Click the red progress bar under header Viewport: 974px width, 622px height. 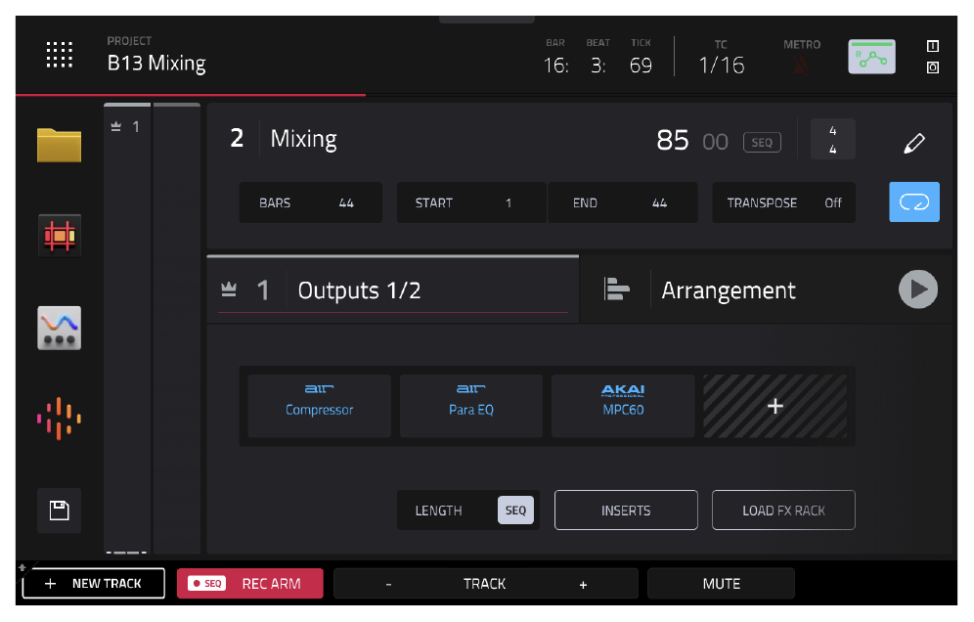(191, 95)
